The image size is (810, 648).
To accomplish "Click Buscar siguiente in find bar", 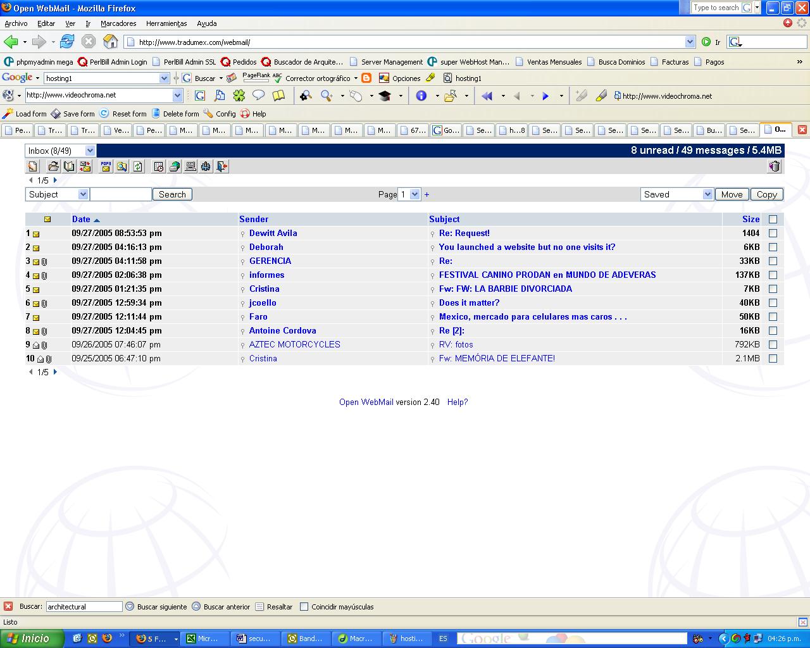I will click(156, 606).
